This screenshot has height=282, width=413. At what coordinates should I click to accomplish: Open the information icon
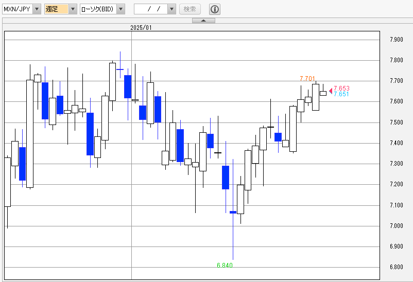215,9
